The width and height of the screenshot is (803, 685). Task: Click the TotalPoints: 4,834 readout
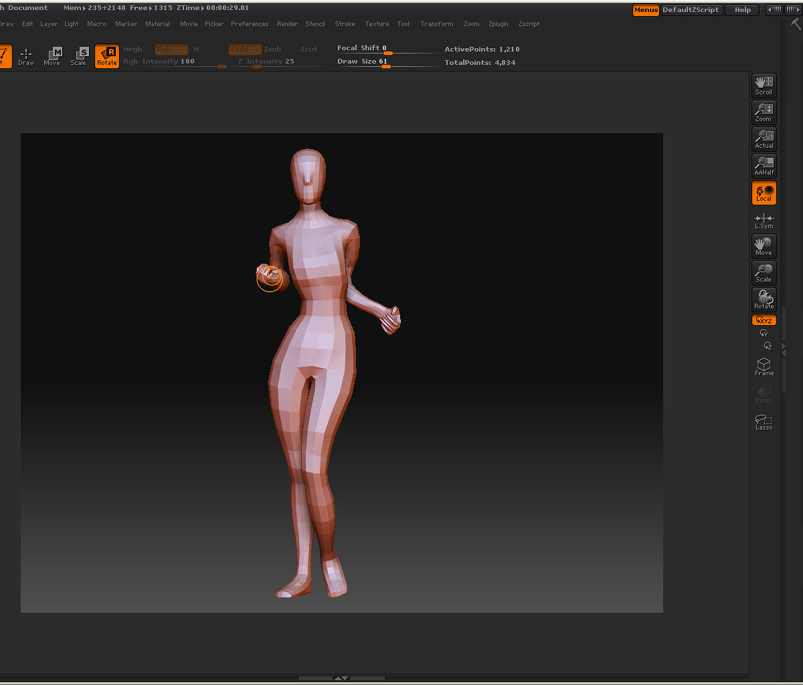tap(480, 63)
